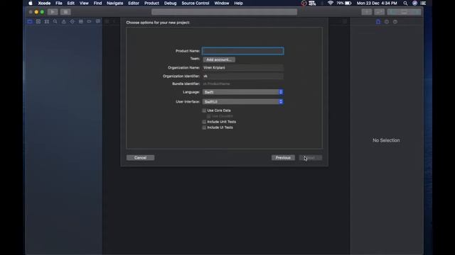Open the Window menu
The image size is (455, 255).
(222, 3)
